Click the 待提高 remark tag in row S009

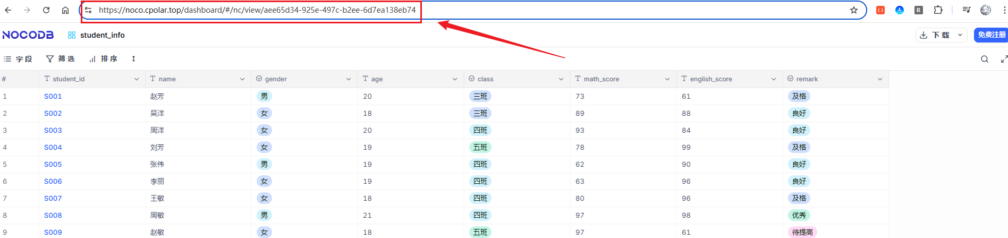pyautogui.click(x=802, y=232)
